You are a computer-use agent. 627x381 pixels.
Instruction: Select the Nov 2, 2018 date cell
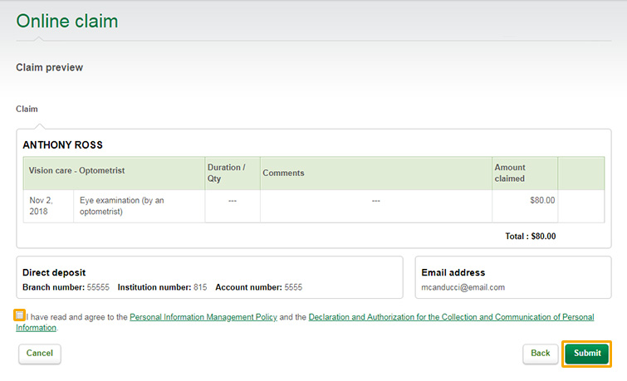(48, 206)
